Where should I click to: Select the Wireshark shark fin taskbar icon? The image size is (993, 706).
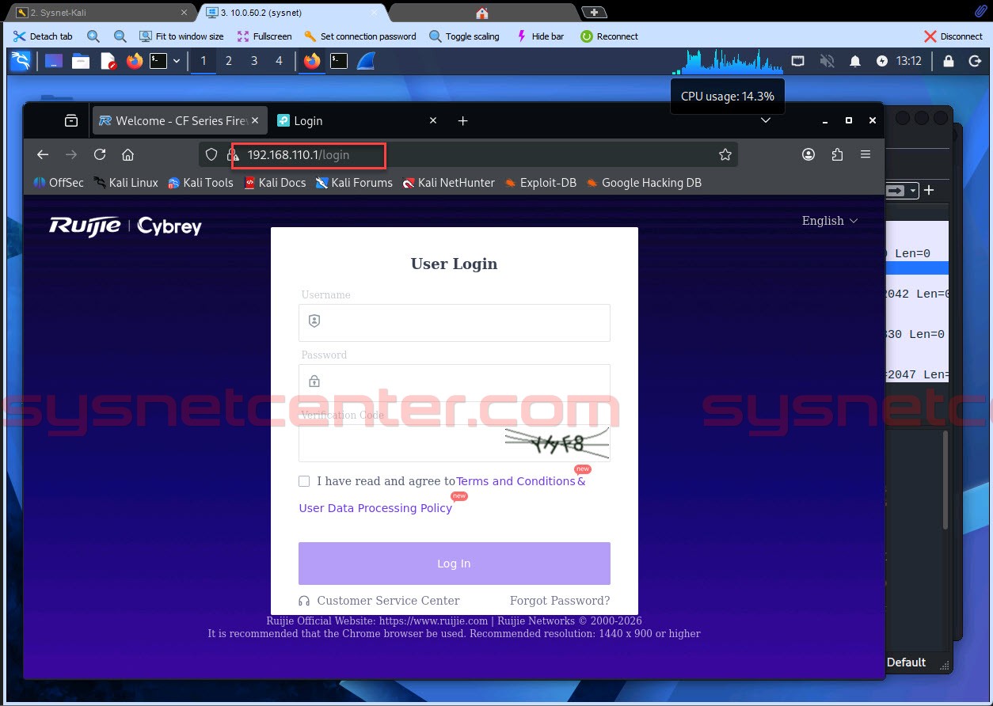pos(365,61)
